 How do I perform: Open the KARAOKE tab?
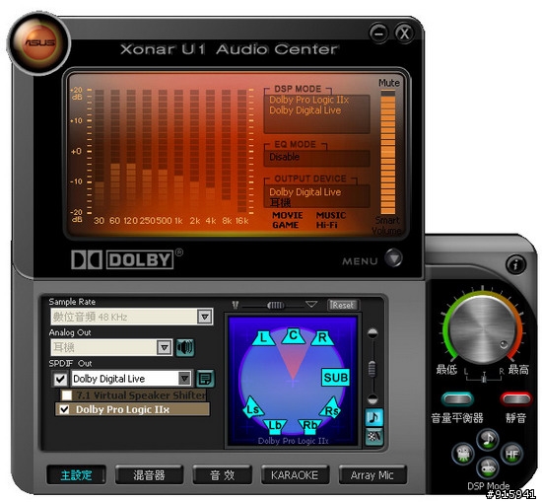point(295,475)
